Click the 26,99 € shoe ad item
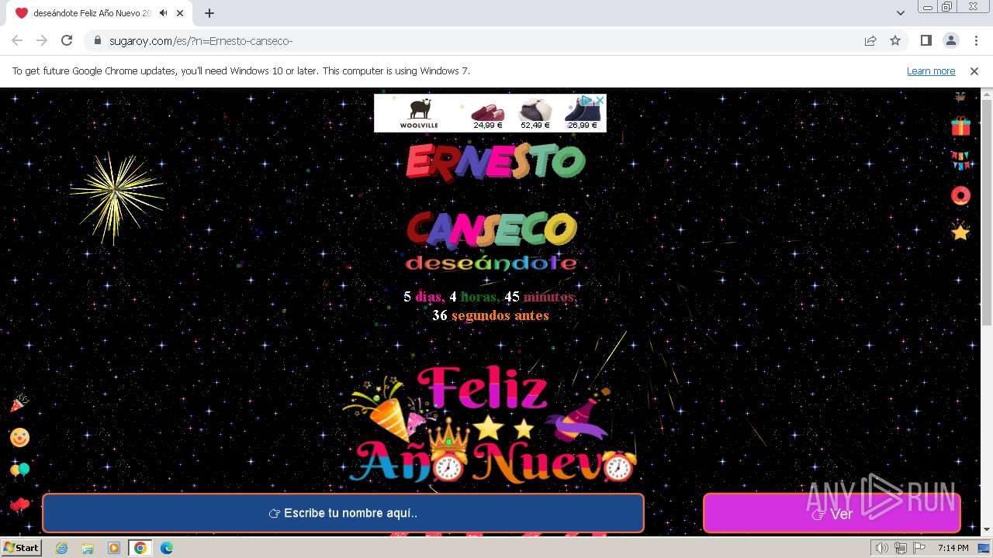Viewport: 993px width, 558px height. pyautogui.click(x=582, y=113)
